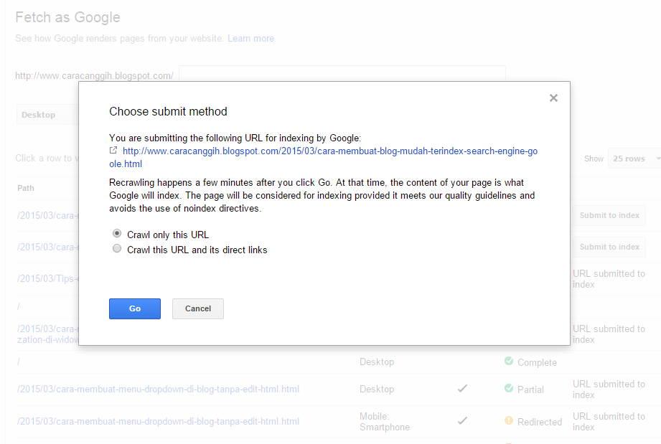
Task: Cancel the submit method dialog
Action: (197, 308)
